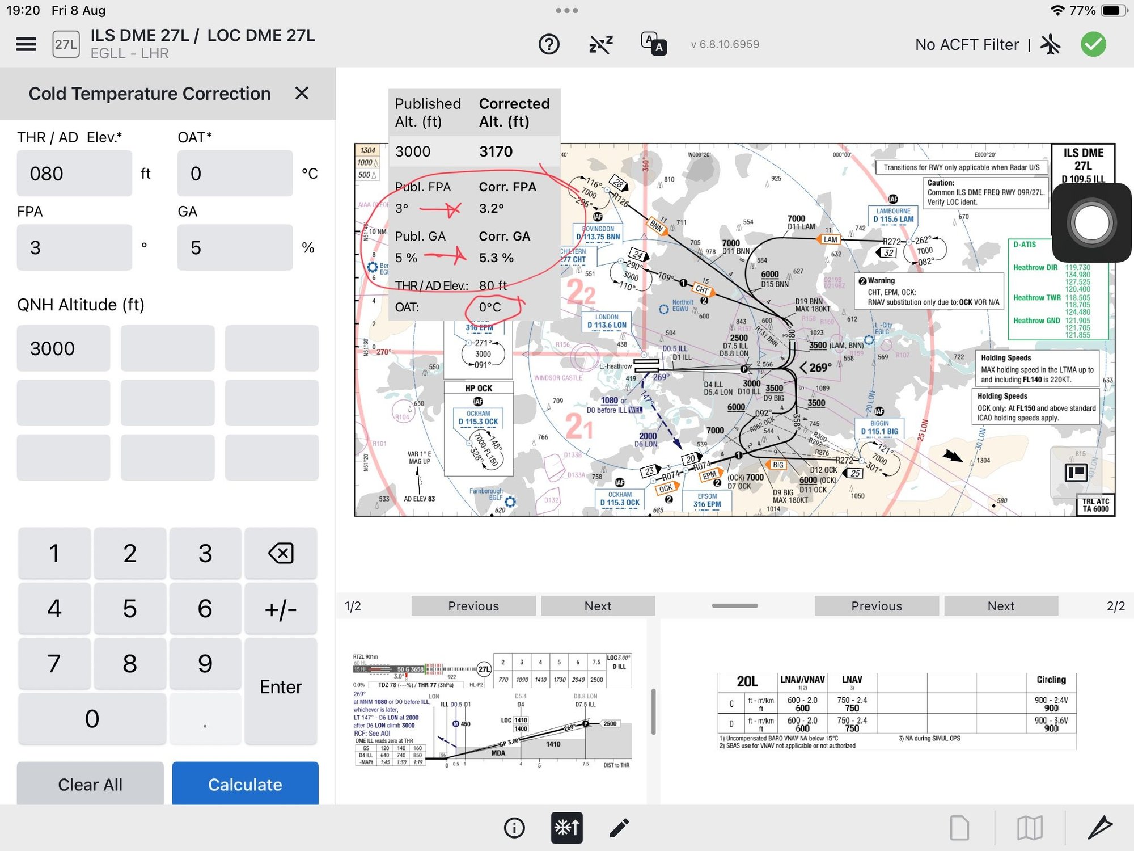Open the language translate icon
Image resolution: width=1134 pixels, height=851 pixels.
click(654, 44)
